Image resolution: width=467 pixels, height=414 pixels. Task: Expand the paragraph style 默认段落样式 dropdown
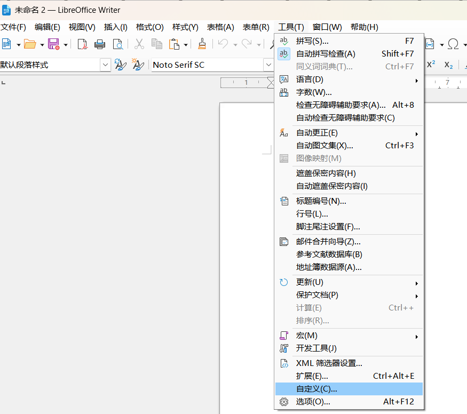(x=105, y=65)
